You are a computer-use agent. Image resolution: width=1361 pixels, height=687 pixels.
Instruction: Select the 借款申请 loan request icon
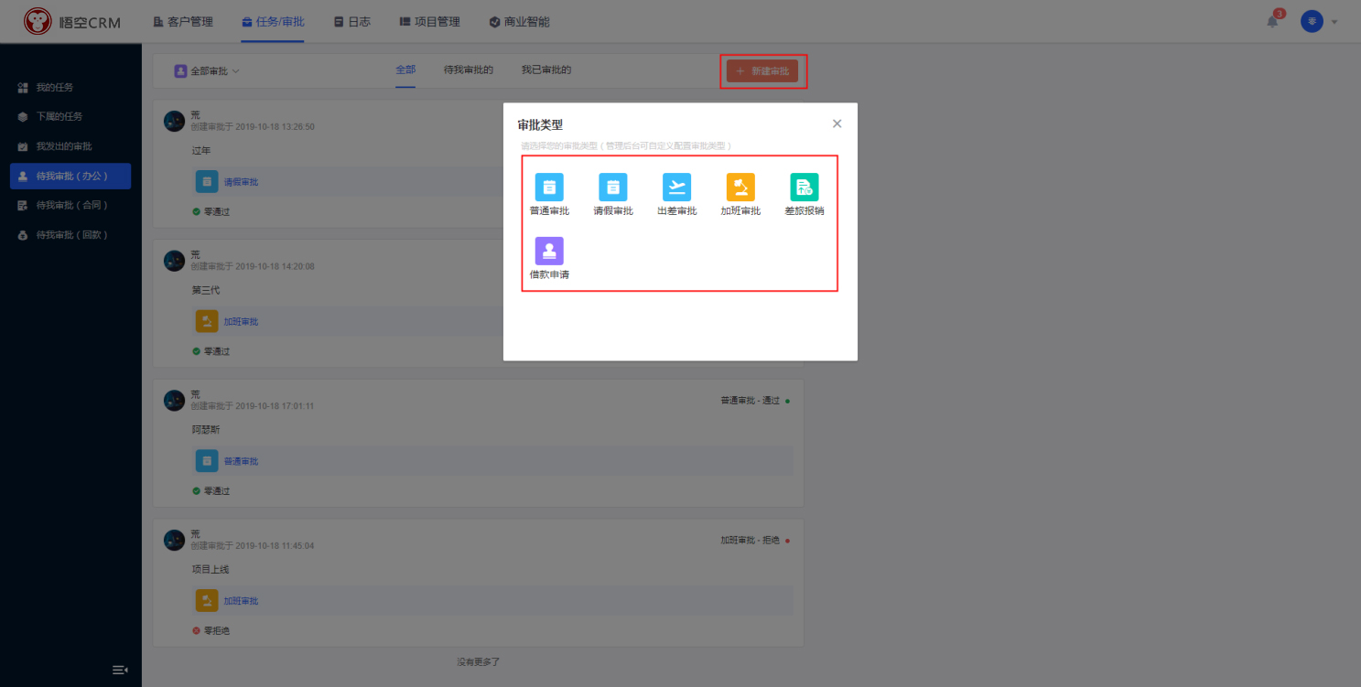tap(549, 252)
